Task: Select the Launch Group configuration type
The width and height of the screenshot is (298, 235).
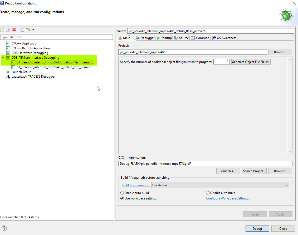Action: pos(21,72)
